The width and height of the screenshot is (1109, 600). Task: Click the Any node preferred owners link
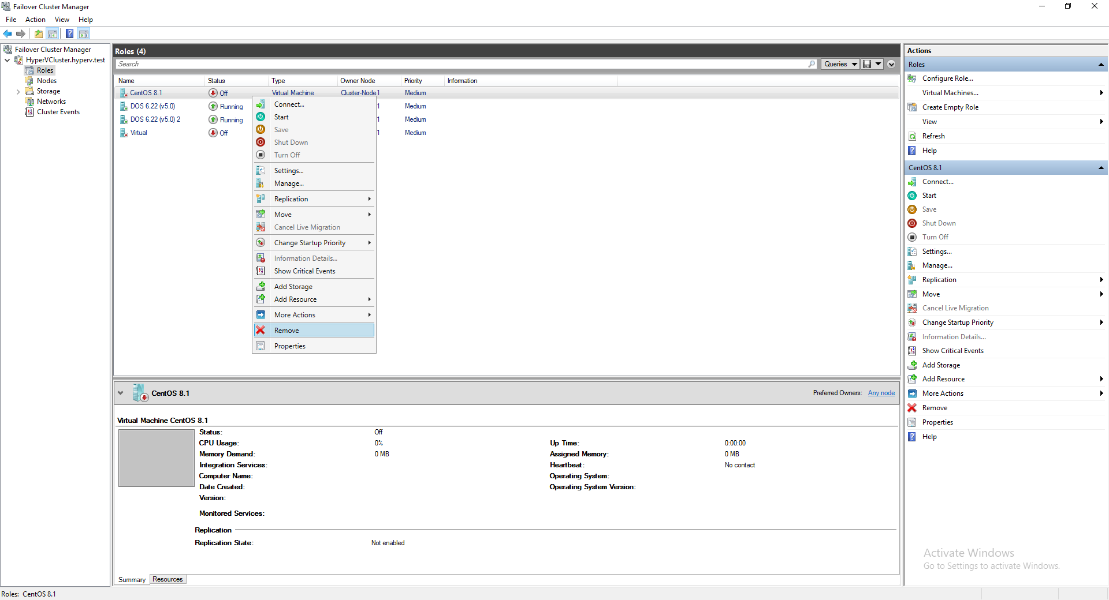[881, 393]
